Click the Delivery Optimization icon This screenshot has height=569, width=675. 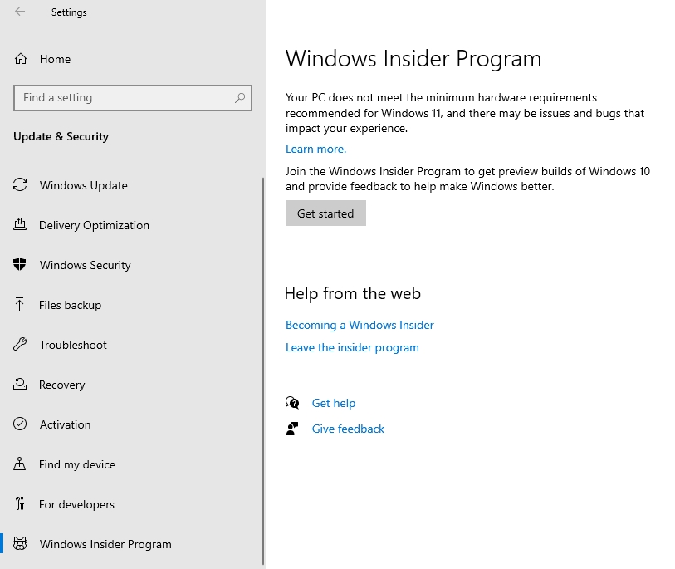pos(21,225)
